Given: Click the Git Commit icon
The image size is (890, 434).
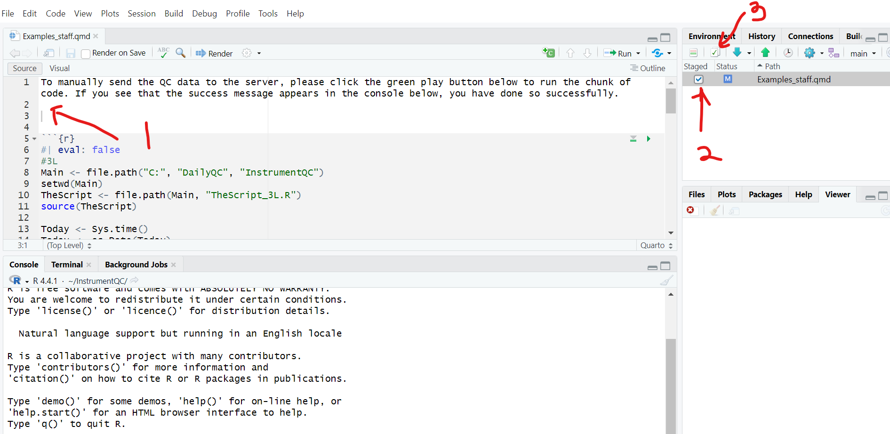Looking at the screenshot, I should point(715,53).
